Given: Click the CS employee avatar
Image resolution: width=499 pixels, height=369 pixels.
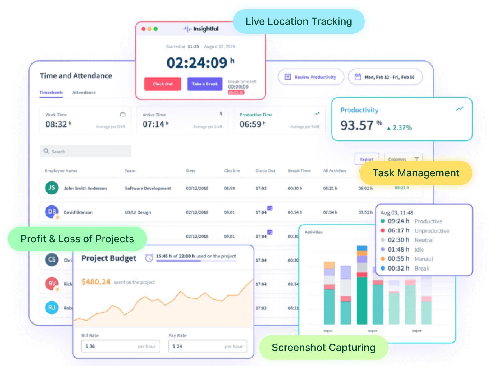Looking at the screenshot, I should tap(52, 260).
